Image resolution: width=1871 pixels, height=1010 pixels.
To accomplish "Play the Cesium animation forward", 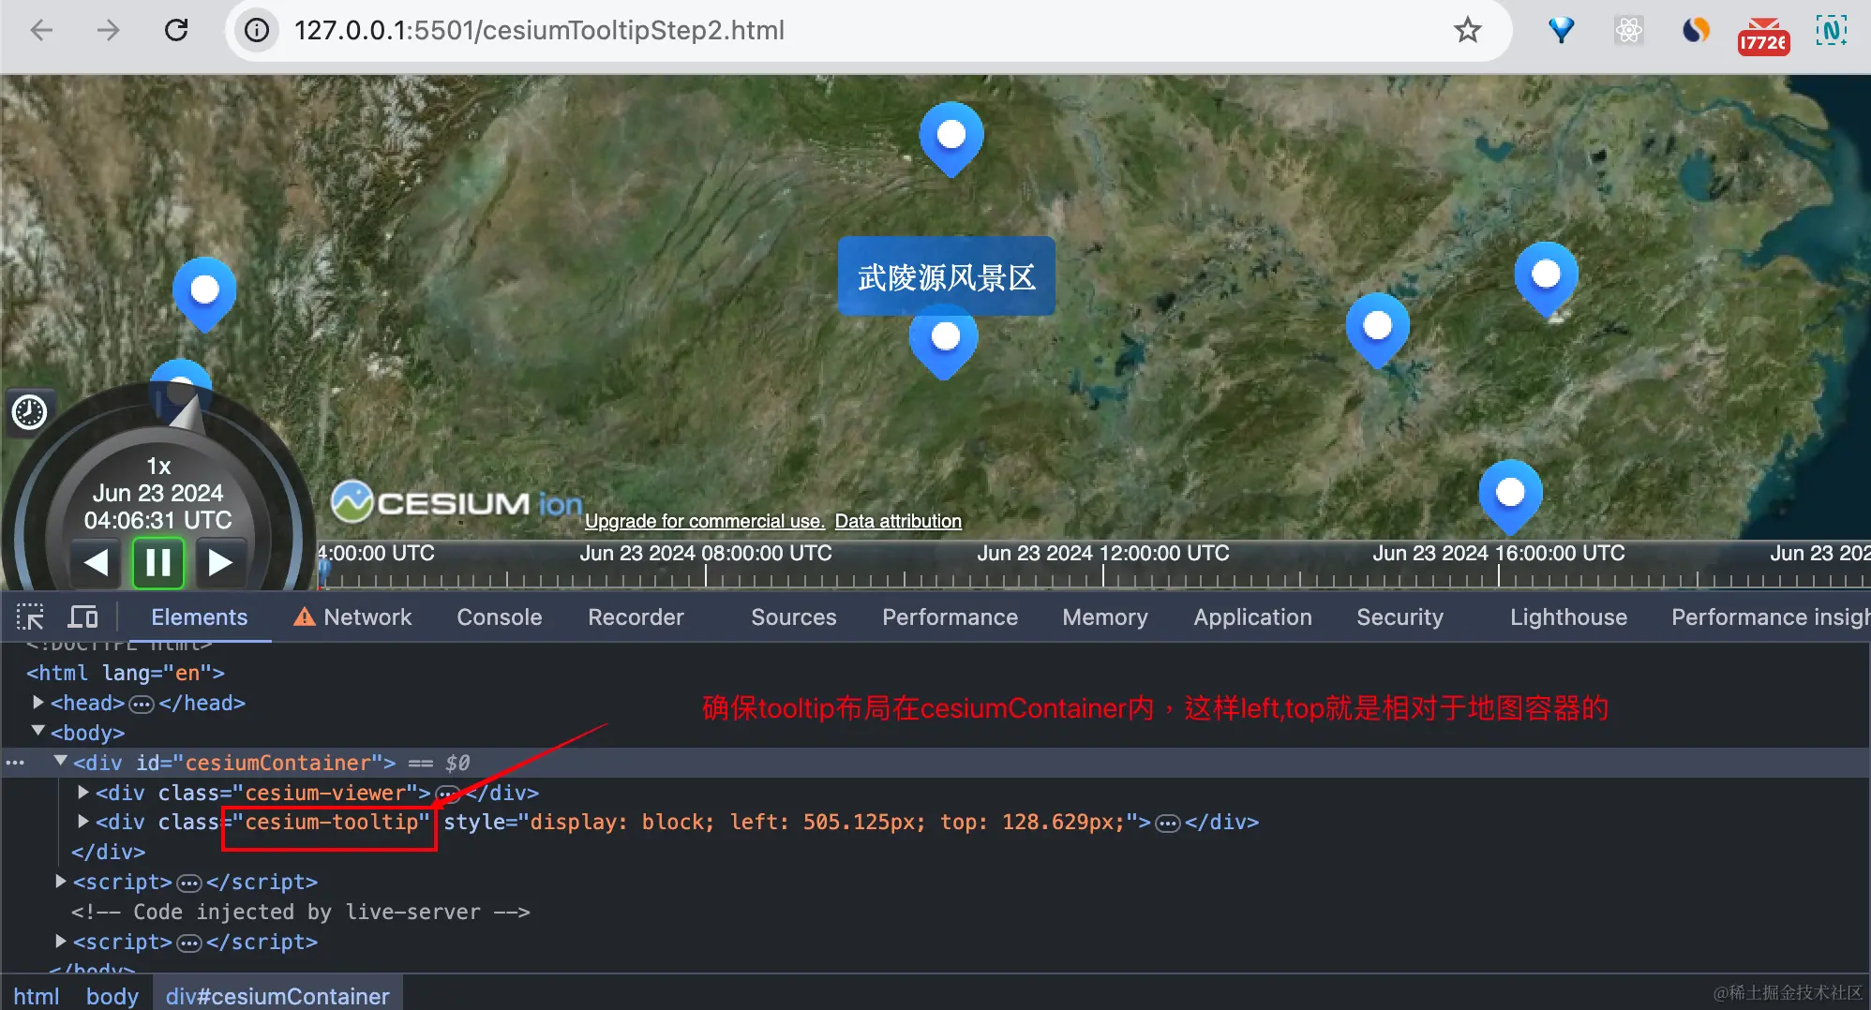I will [x=220, y=562].
